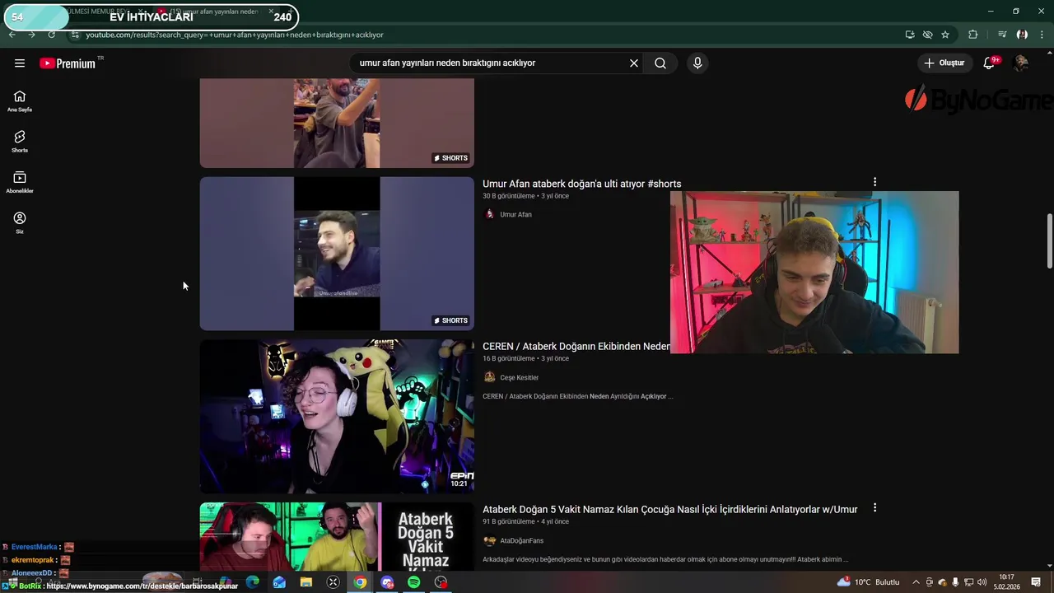Click the install app icon in address bar
This screenshot has width=1054, height=593.
tap(910, 35)
